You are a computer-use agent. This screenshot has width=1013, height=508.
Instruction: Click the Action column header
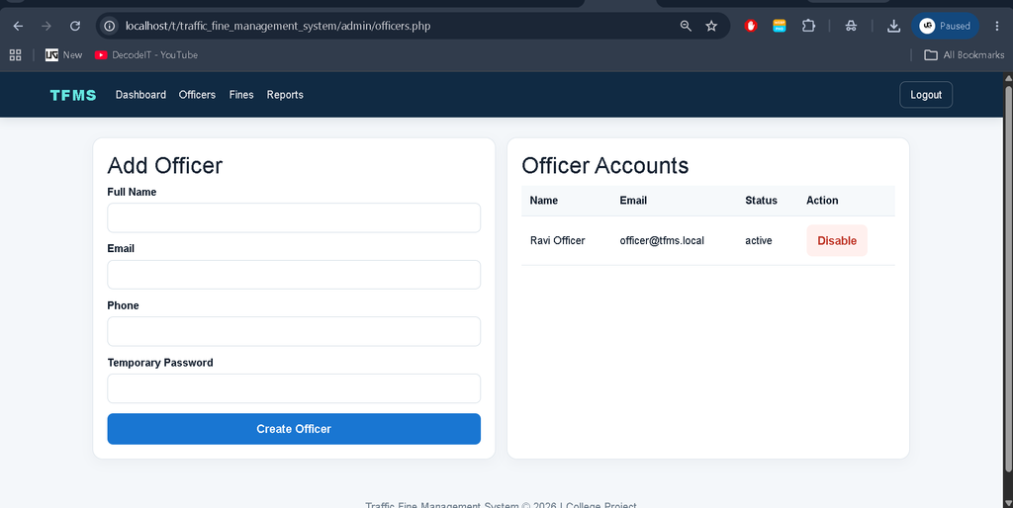[x=822, y=201]
